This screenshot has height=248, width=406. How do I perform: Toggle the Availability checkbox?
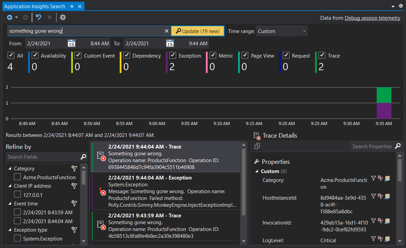click(x=35, y=55)
